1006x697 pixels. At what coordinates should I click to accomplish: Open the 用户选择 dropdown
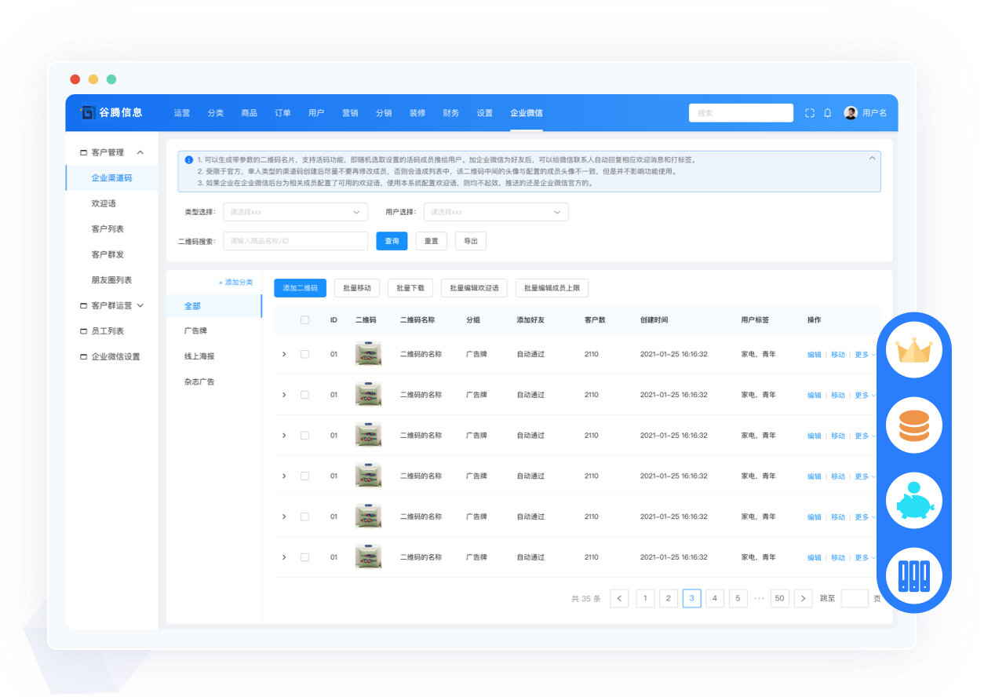(x=496, y=212)
